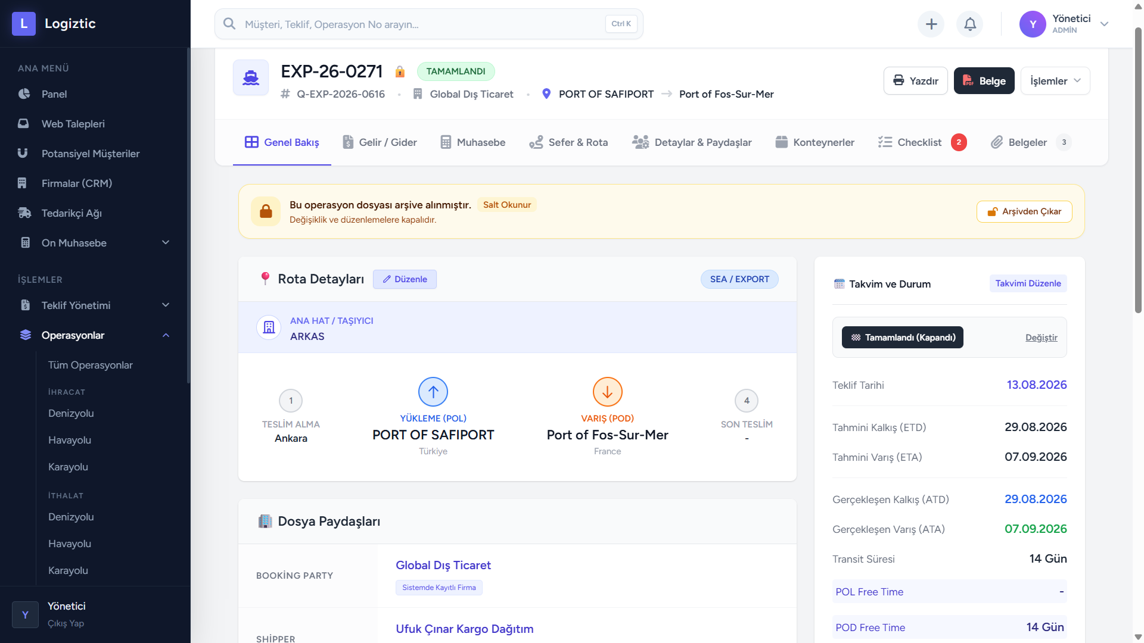Click Arşivden Çıkar button
1144x643 pixels.
point(1024,211)
